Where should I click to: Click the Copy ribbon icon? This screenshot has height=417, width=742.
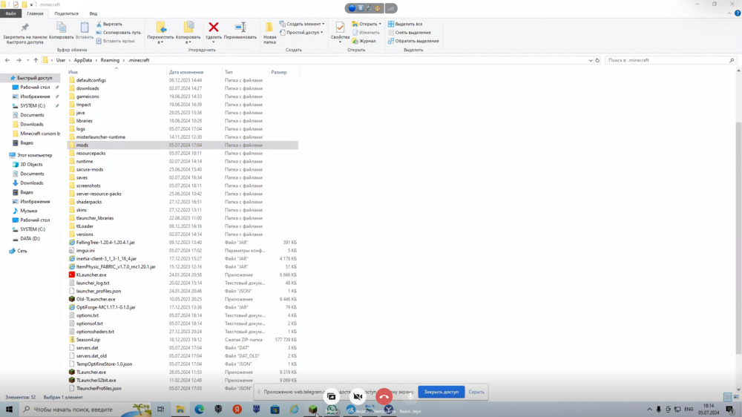point(61,30)
